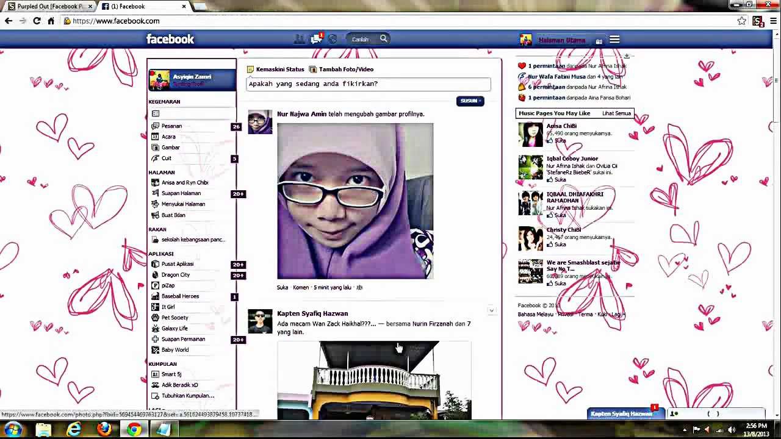Open Pusat Aplikasi in sidebar

(x=177, y=264)
